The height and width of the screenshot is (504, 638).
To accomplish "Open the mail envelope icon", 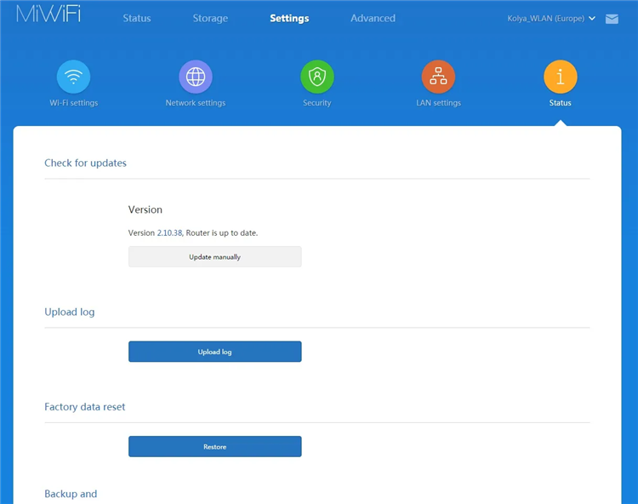I will pos(612,19).
